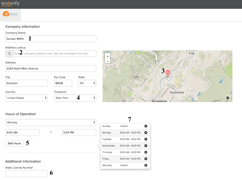Click the opening time field 9:00 AM

[22, 133]
